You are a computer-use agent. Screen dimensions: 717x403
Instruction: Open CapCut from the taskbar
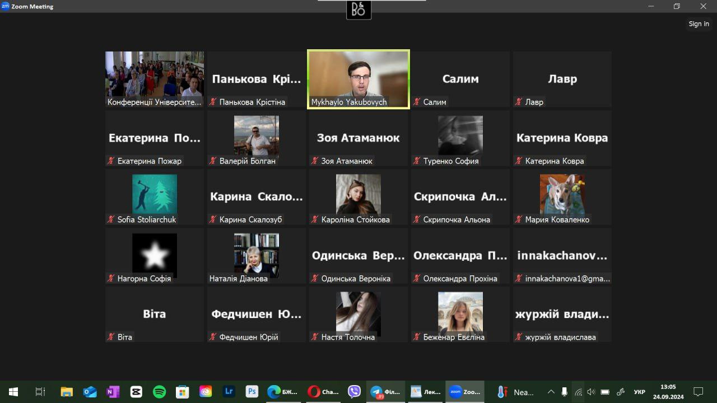(x=136, y=392)
